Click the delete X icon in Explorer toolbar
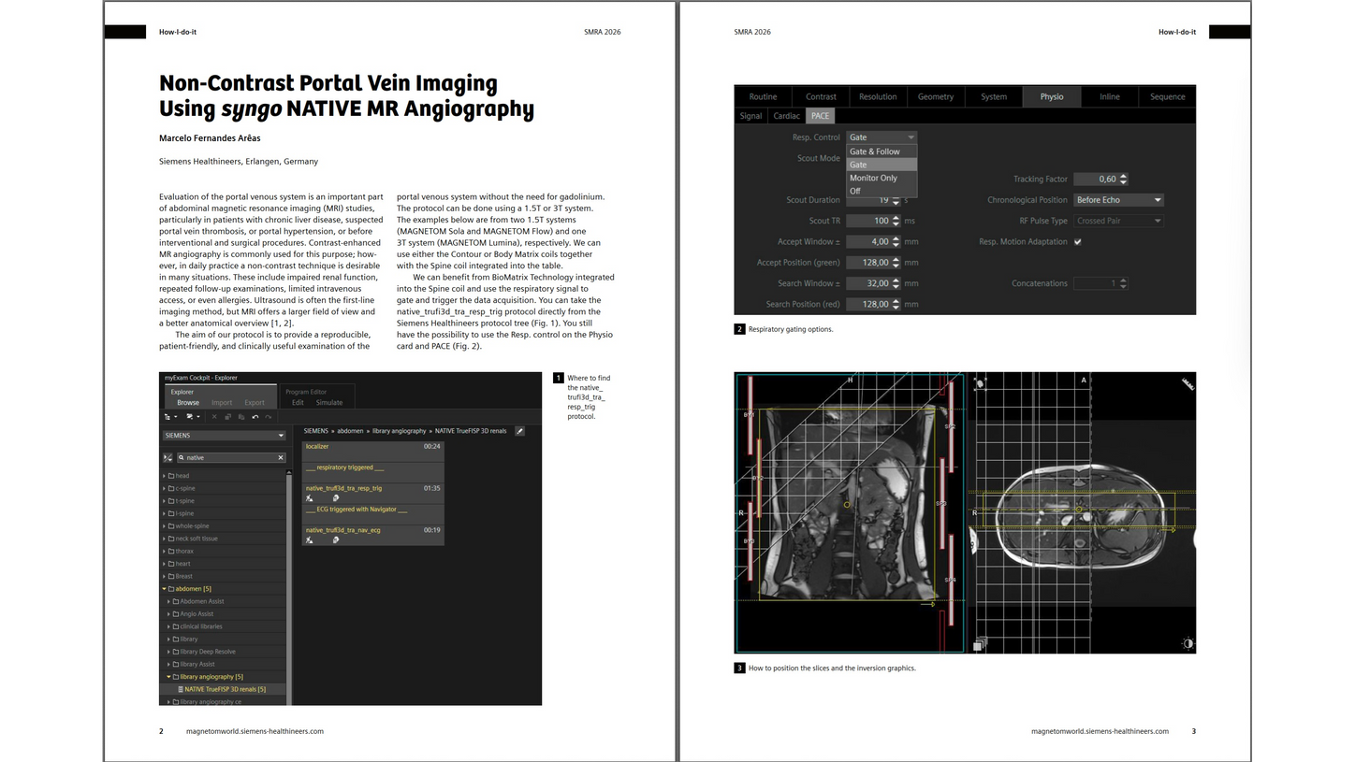 (214, 417)
